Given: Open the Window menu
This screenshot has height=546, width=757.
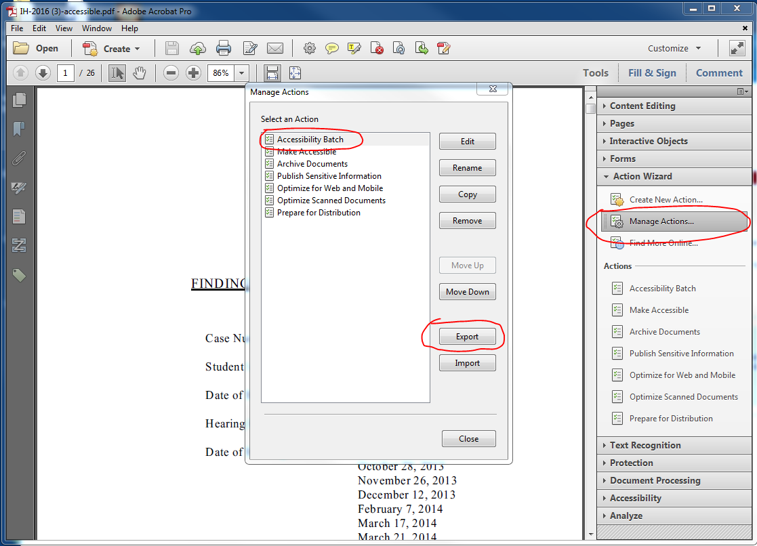Looking at the screenshot, I should coord(97,28).
